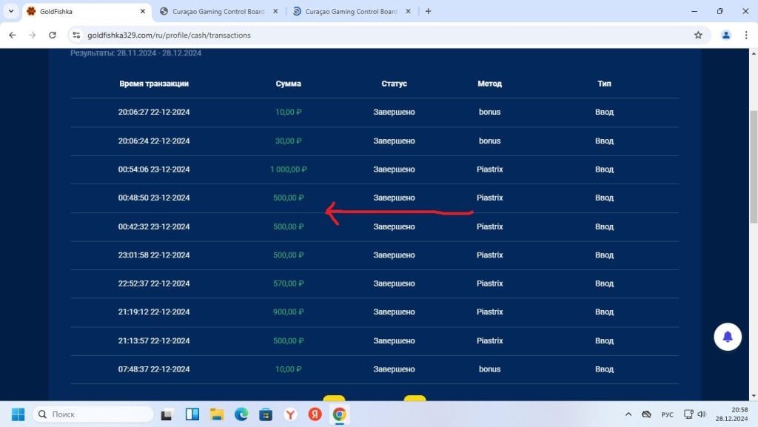Launch File Explorer from the taskbar

coord(217,414)
